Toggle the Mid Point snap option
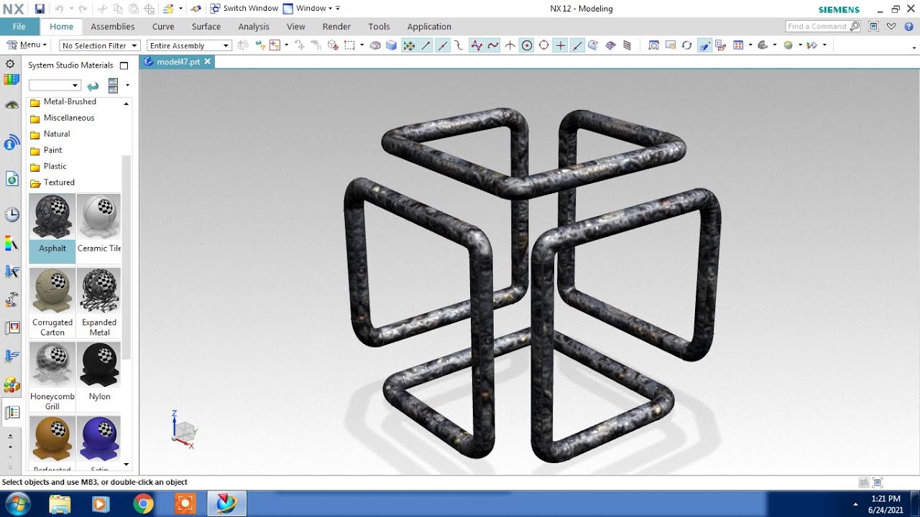 (x=443, y=45)
